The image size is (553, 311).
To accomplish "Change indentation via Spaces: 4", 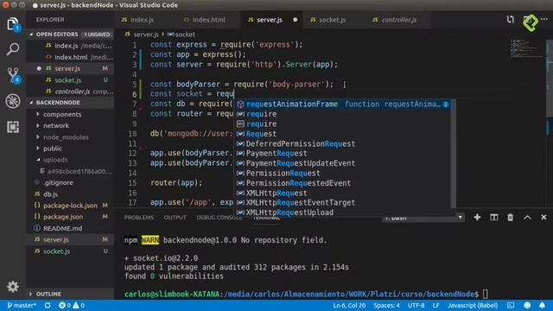I will pyautogui.click(x=386, y=305).
